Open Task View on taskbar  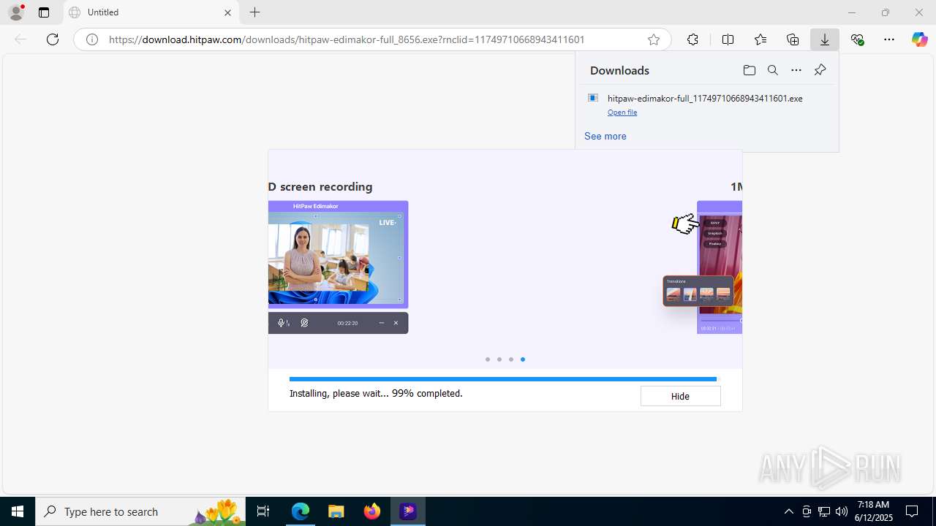(263, 511)
